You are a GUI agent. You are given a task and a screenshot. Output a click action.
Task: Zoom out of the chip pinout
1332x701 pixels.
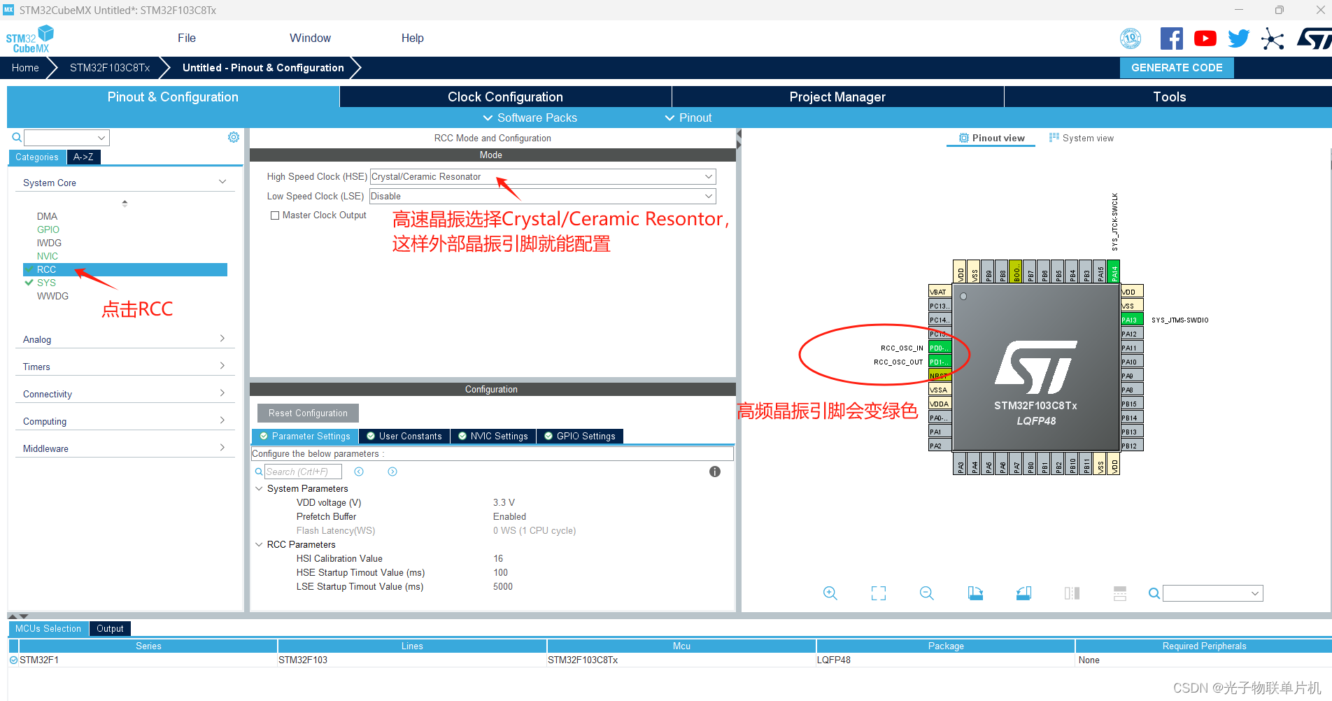927,593
